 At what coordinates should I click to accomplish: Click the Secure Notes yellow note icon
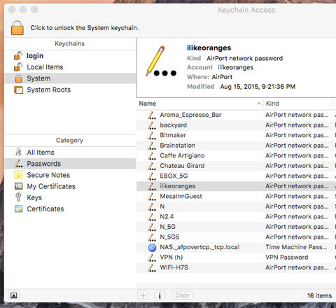click(19, 175)
